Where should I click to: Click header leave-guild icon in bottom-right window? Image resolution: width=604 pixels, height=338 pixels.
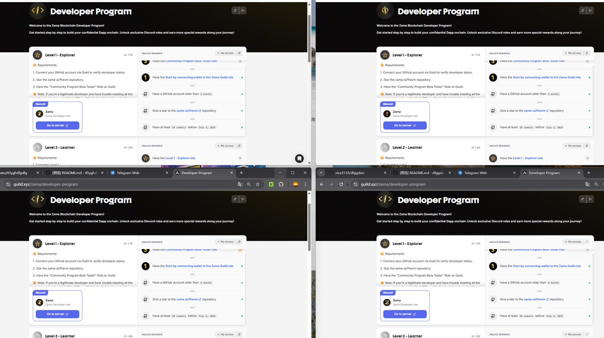coord(590,199)
